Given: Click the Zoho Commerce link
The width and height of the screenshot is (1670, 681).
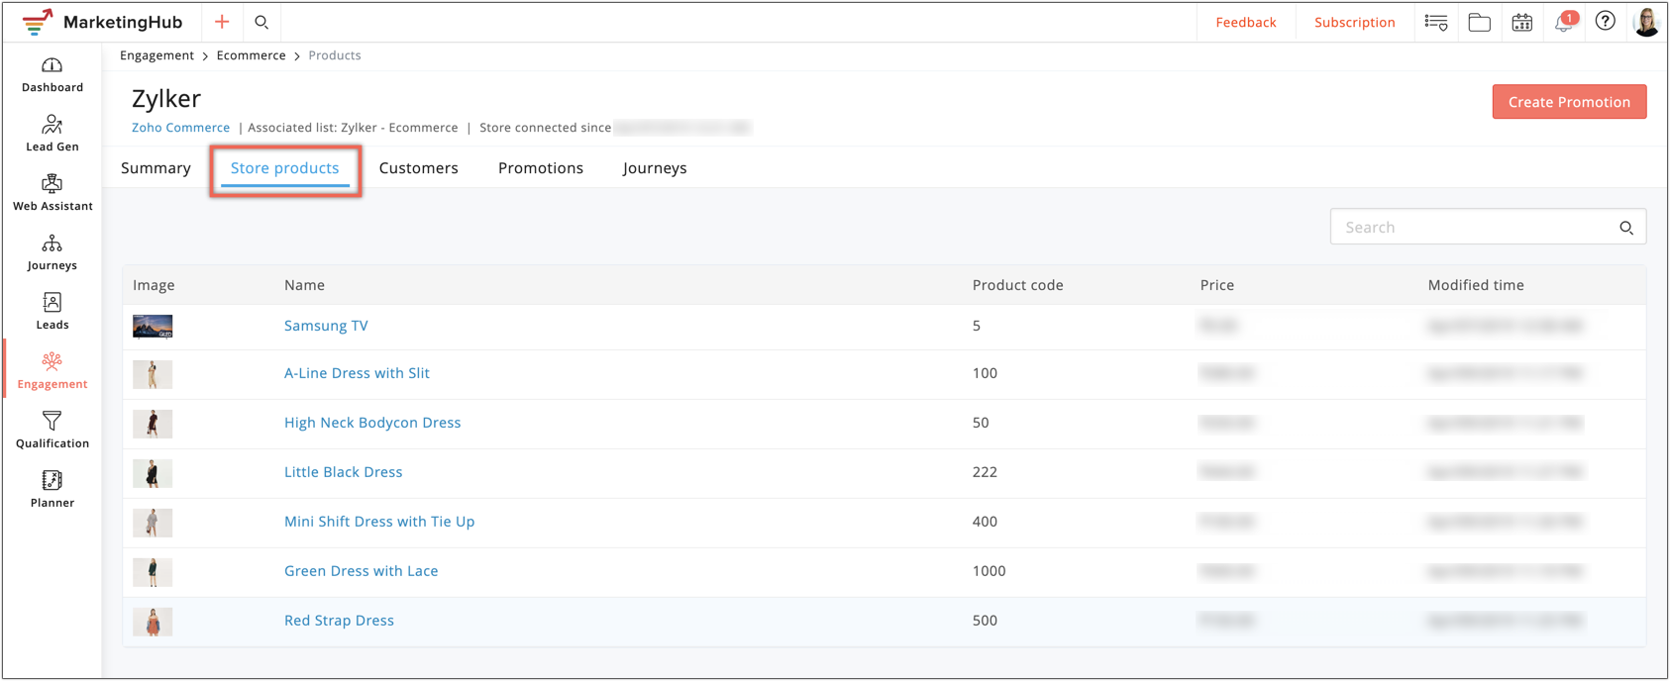Looking at the screenshot, I should tap(180, 128).
